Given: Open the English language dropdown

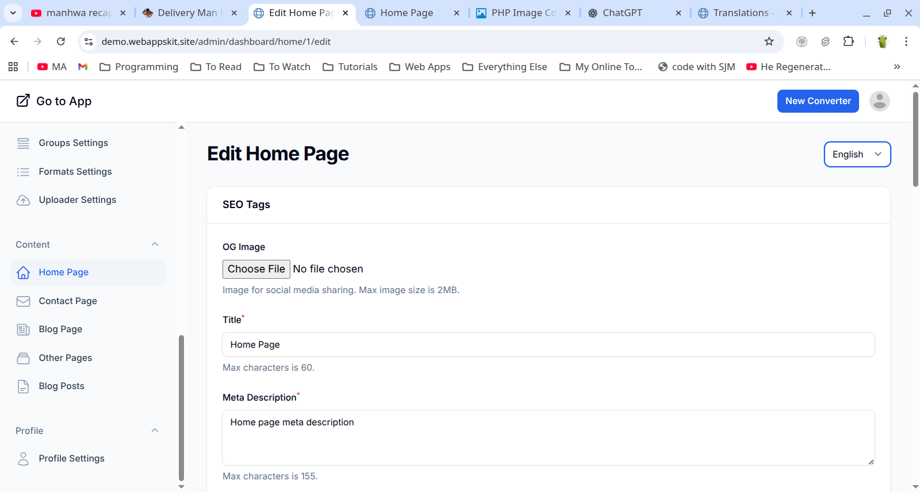Looking at the screenshot, I should (857, 155).
